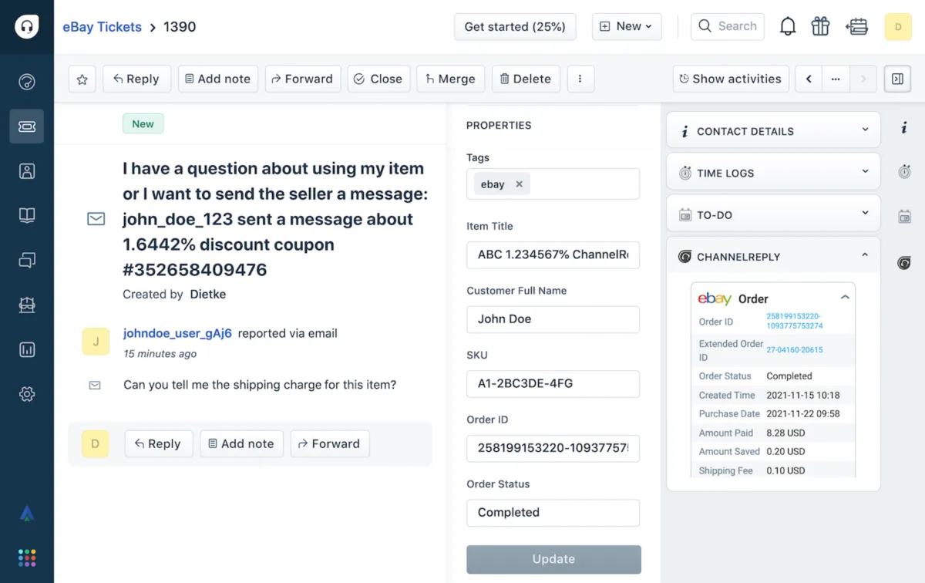Viewport: 925px width, 583px height.
Task: Open the New dropdown menu
Action: 626,26
